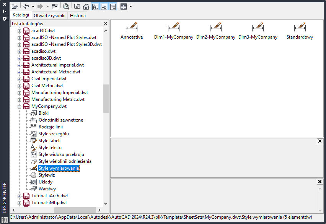
Task: Click the Home icon in toolbar
Action: tap(86, 6)
